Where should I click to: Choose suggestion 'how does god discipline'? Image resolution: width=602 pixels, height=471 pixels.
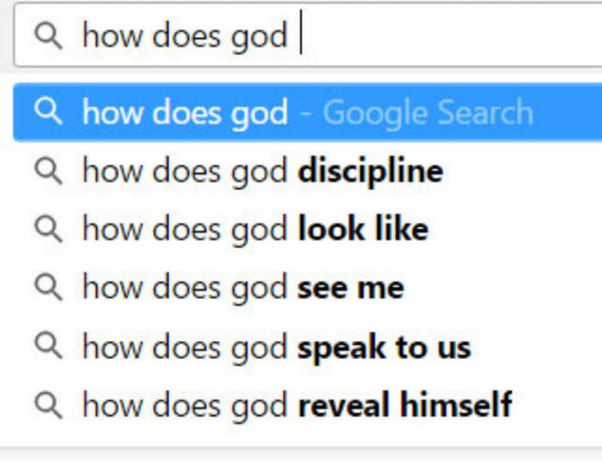pos(307,171)
